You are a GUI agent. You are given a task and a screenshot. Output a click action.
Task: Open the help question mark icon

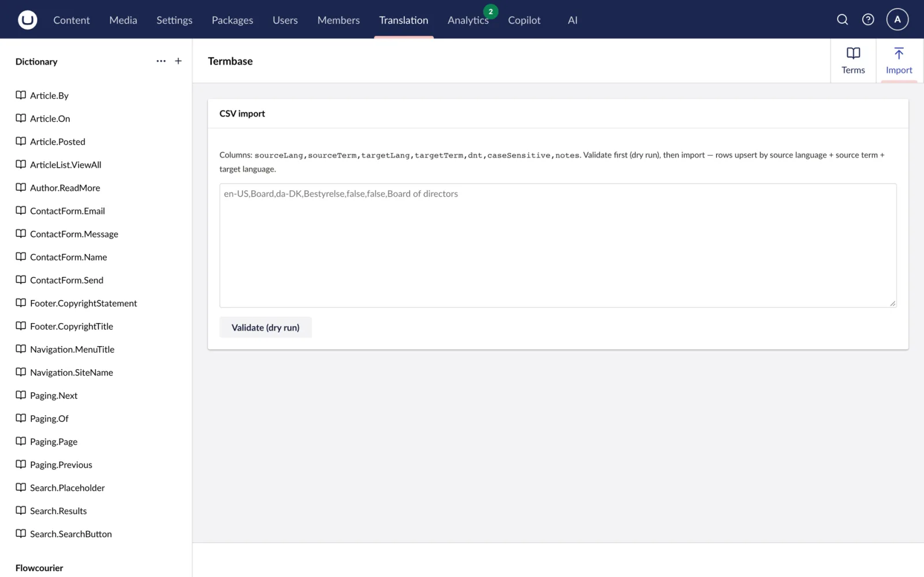pos(868,20)
